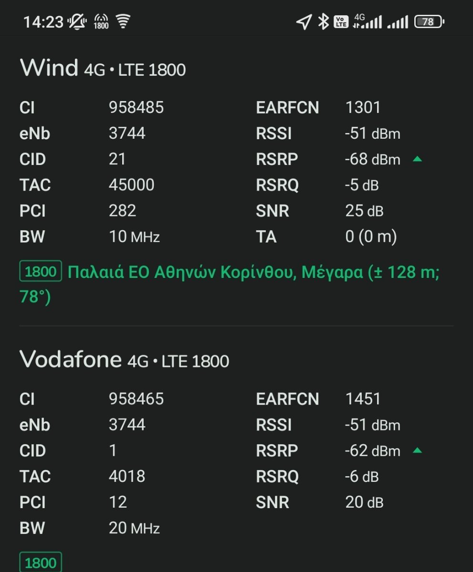The height and width of the screenshot is (572, 473).
Task: Select the Wind 4G LTE 1800 header
Action: (x=103, y=68)
